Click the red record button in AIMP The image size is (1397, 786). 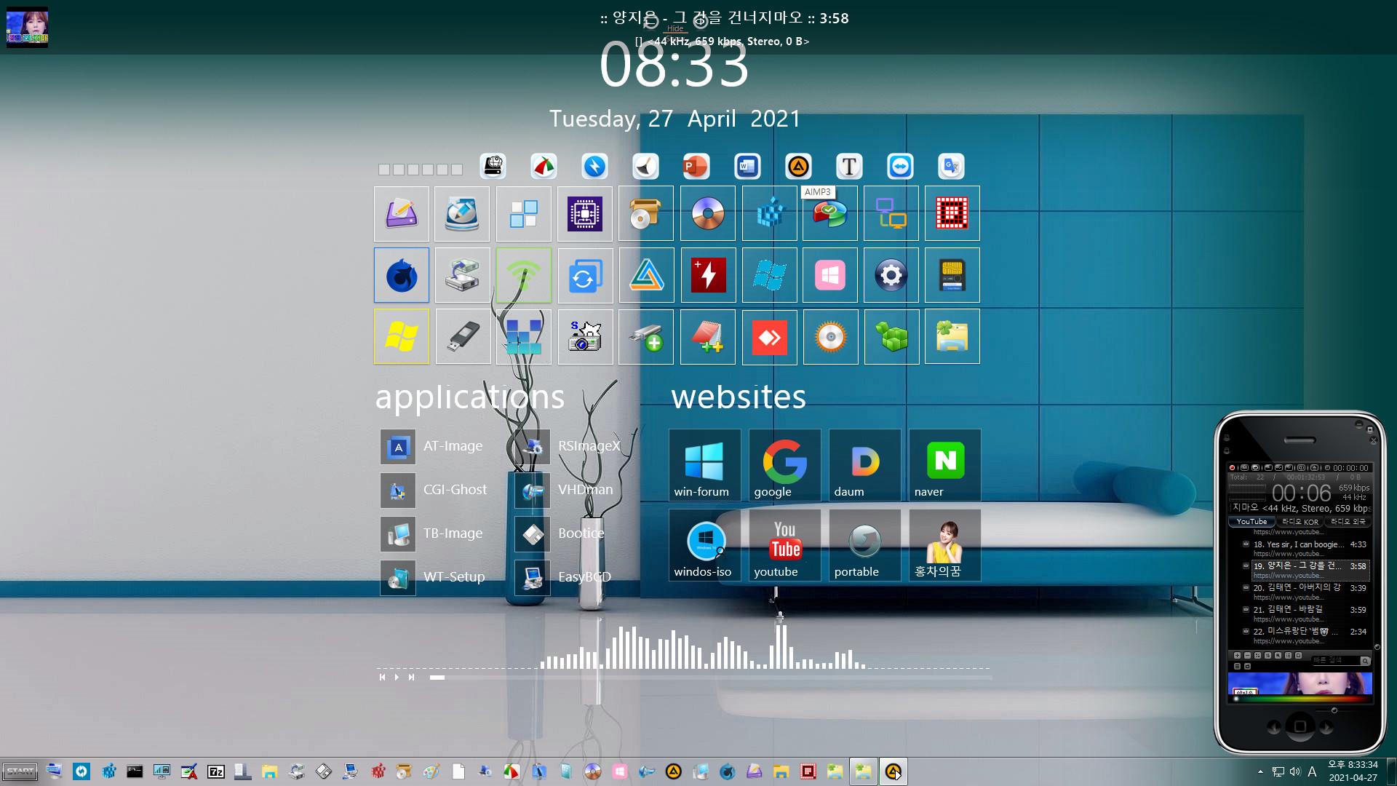(1232, 468)
